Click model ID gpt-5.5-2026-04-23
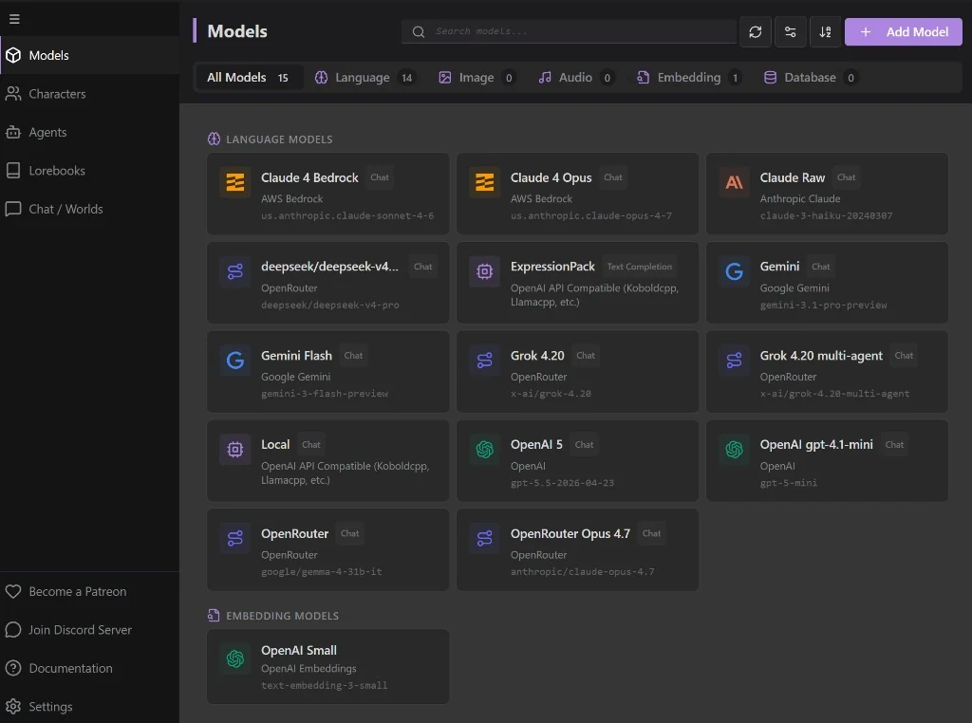 (x=562, y=483)
